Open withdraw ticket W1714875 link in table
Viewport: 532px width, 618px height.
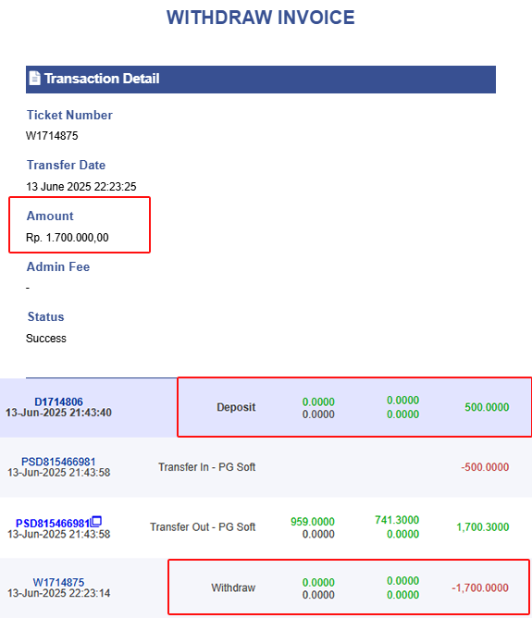tap(58, 582)
